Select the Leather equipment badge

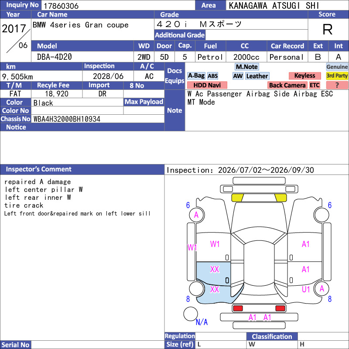(x=257, y=76)
